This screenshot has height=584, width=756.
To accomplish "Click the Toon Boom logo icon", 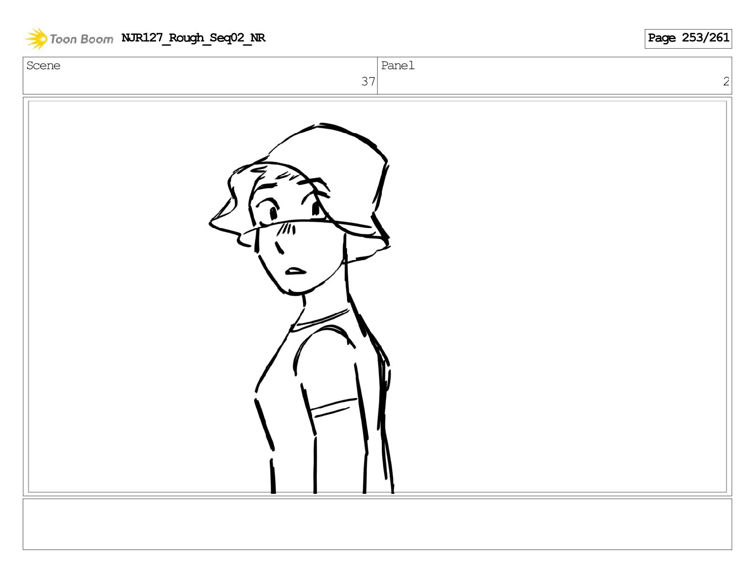I will 36,39.
